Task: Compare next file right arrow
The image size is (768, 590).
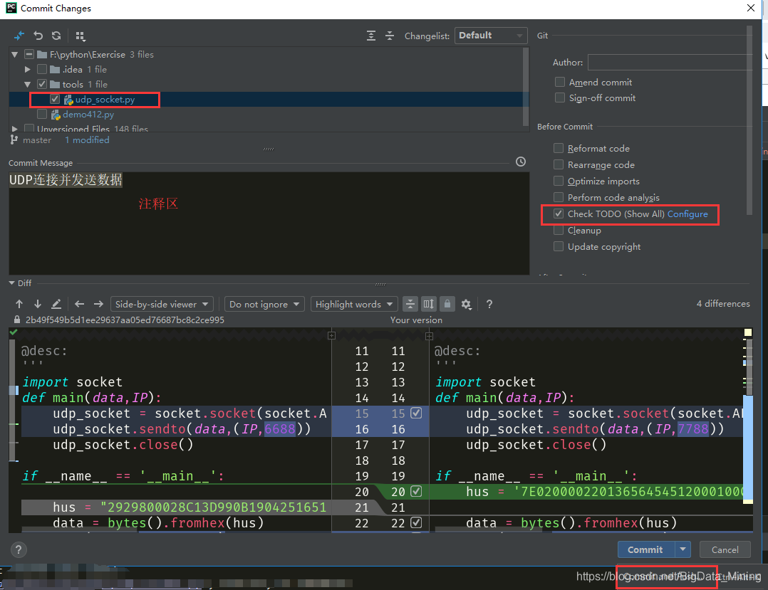Action: 98,305
